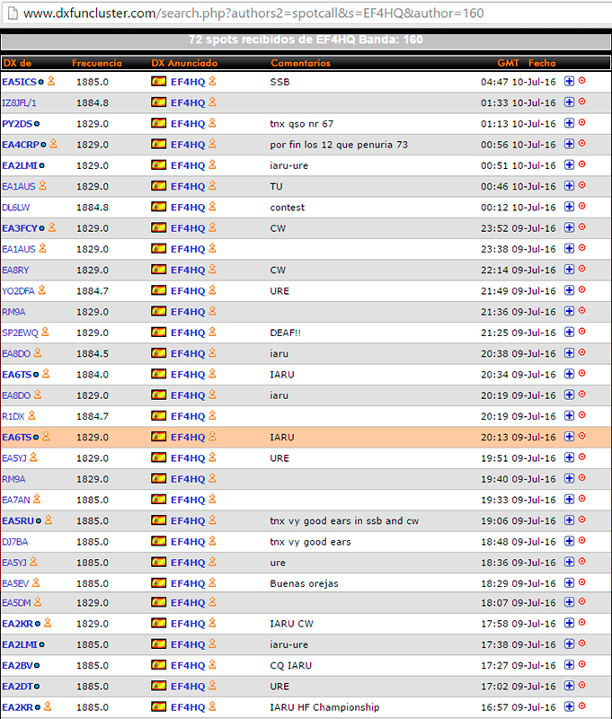Click the comment 'IARU HF Championship'

(324, 707)
